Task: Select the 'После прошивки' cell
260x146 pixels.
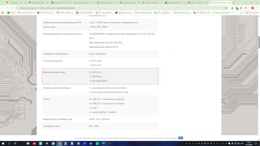Action: tap(98, 54)
